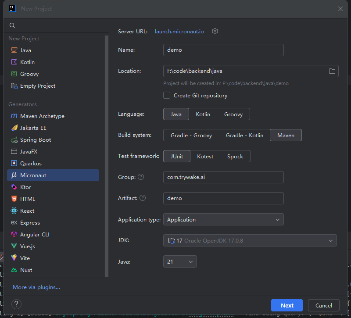Open server URL settings gear
The image size is (351, 318).
click(x=215, y=31)
